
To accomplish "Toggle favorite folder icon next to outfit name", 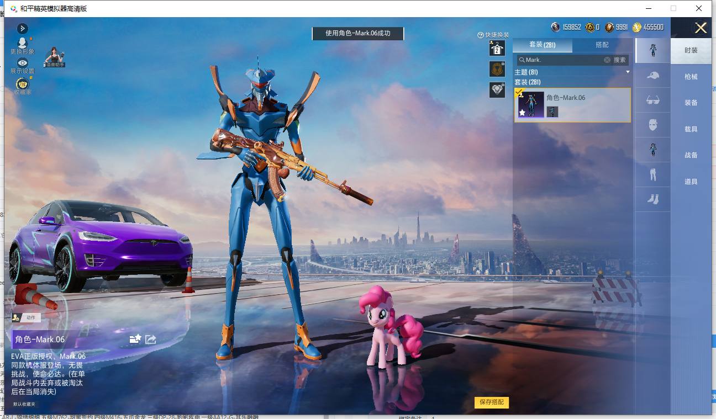I will pos(135,339).
